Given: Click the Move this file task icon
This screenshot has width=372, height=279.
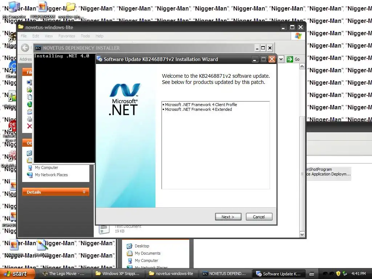Looking at the screenshot, I should [x=29, y=89].
